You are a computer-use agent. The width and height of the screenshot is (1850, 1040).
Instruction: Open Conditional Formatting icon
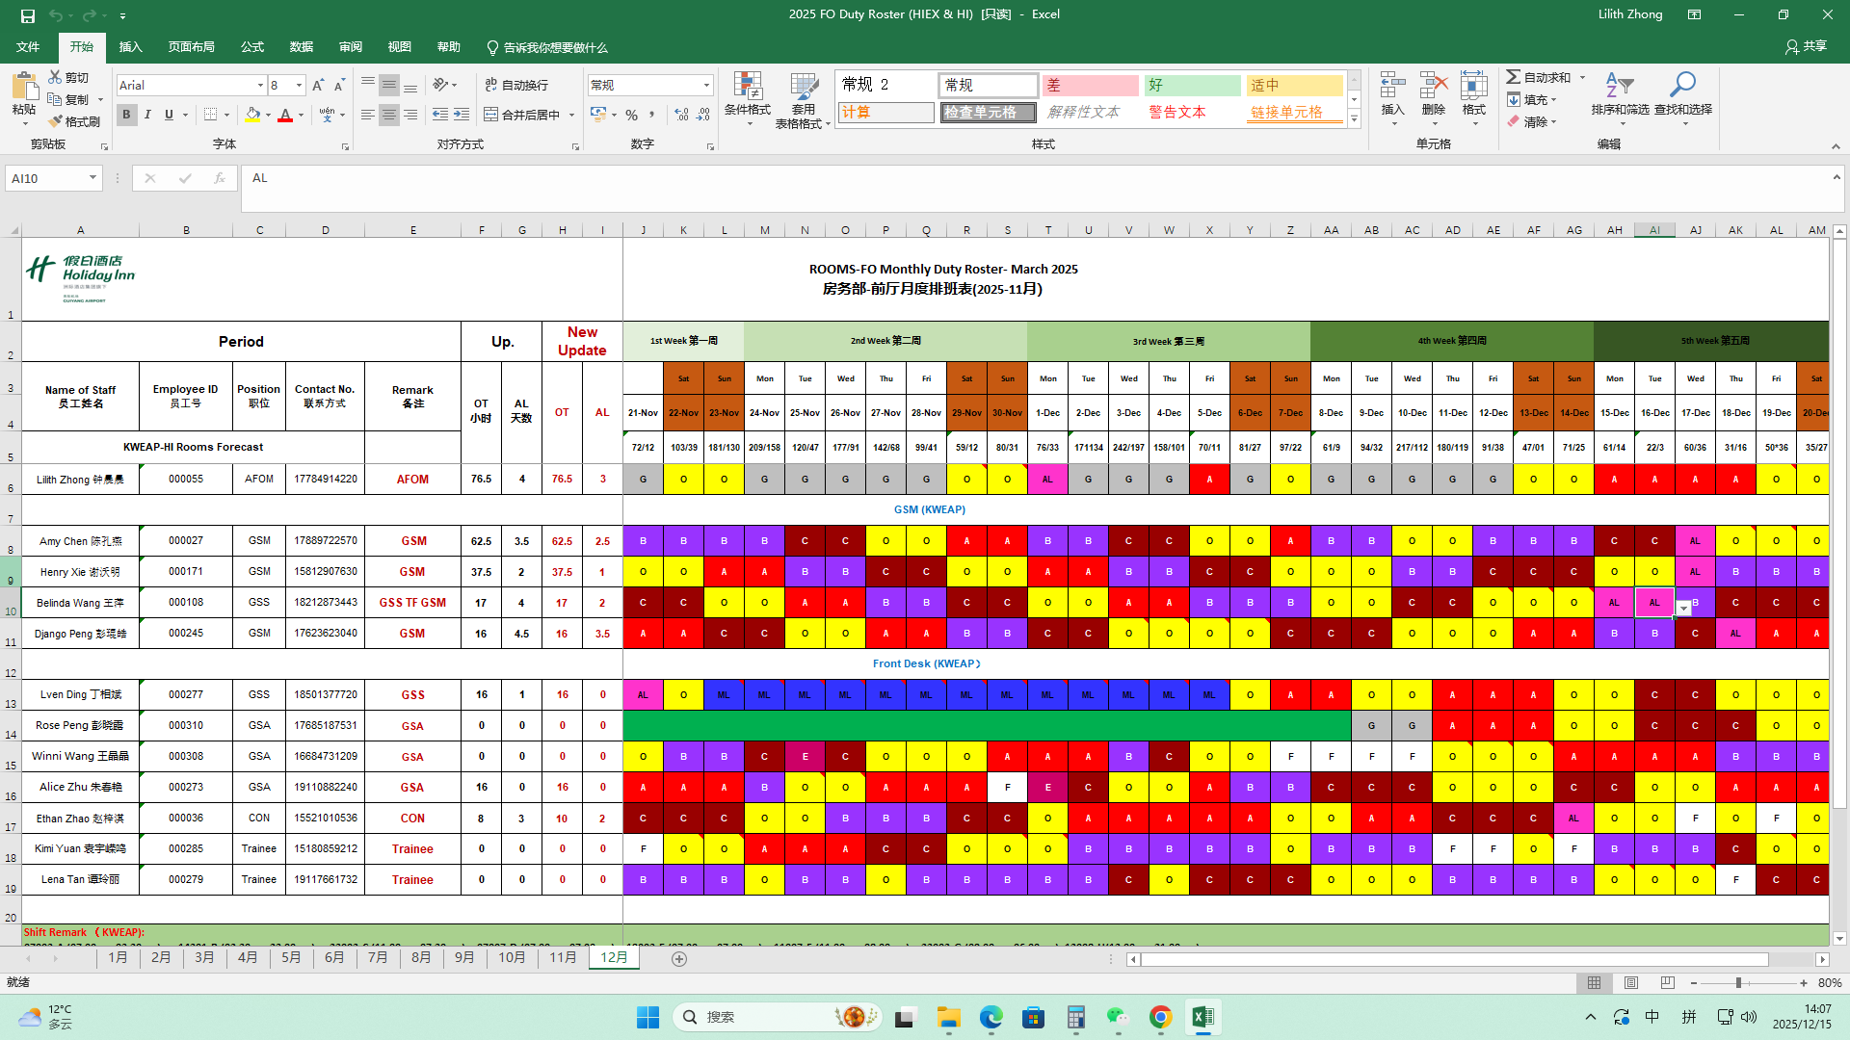[747, 87]
